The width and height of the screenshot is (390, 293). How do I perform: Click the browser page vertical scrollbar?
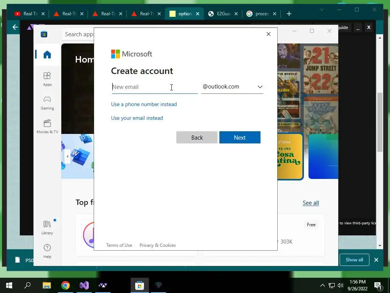click(380, 122)
